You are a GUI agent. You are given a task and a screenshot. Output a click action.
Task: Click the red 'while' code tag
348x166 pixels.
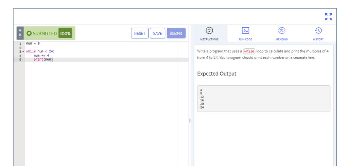(x=249, y=51)
